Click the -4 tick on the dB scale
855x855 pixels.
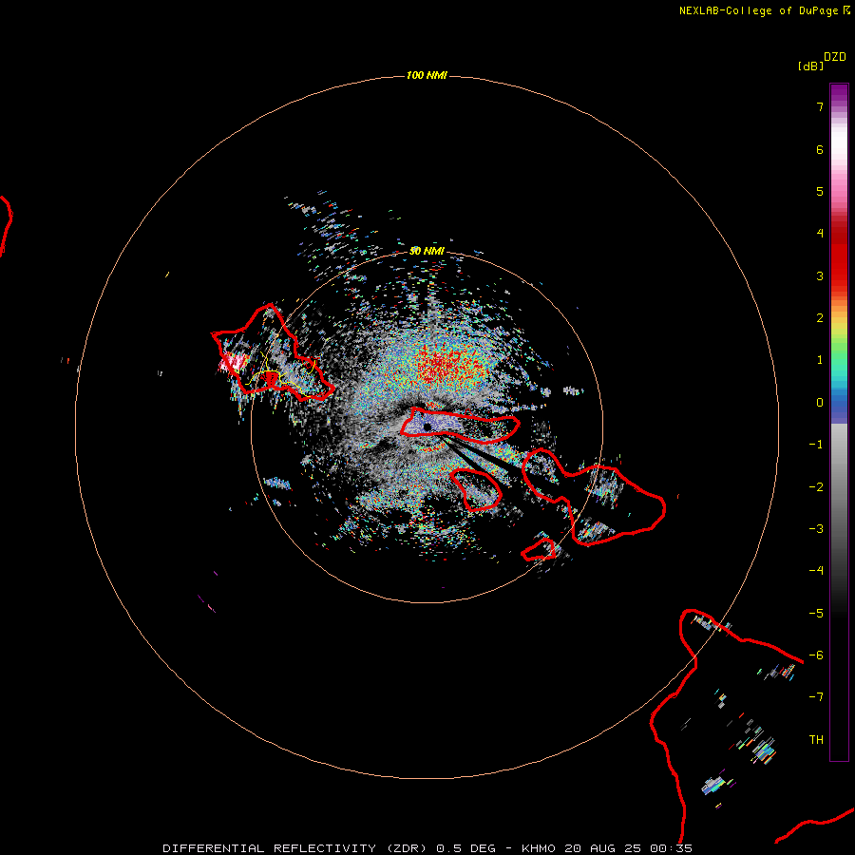(x=816, y=571)
